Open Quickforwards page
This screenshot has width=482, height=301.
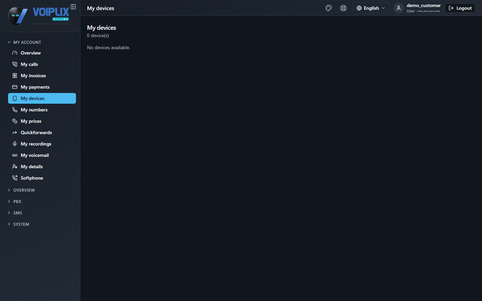pos(42,132)
